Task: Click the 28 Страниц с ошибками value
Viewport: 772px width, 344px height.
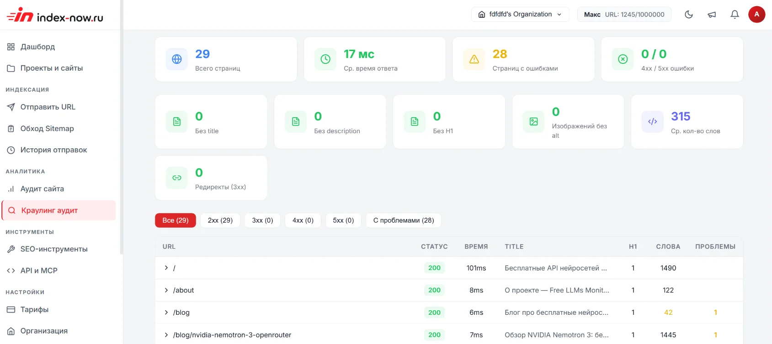Action: tap(500, 54)
